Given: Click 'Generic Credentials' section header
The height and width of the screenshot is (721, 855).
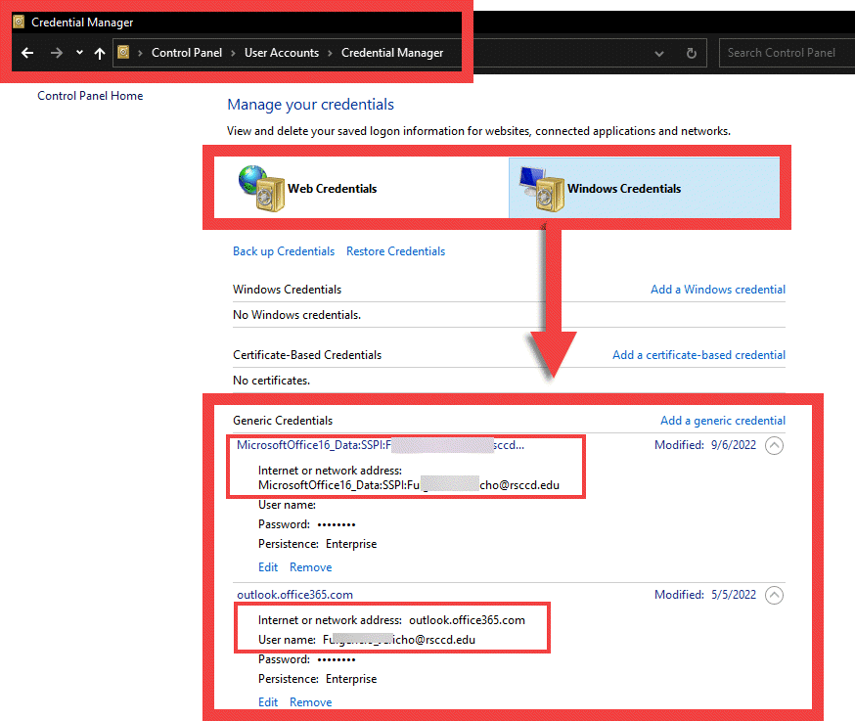Looking at the screenshot, I should tap(283, 421).
